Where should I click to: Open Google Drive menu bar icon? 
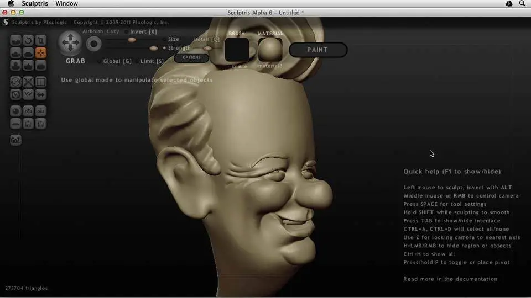click(509, 4)
